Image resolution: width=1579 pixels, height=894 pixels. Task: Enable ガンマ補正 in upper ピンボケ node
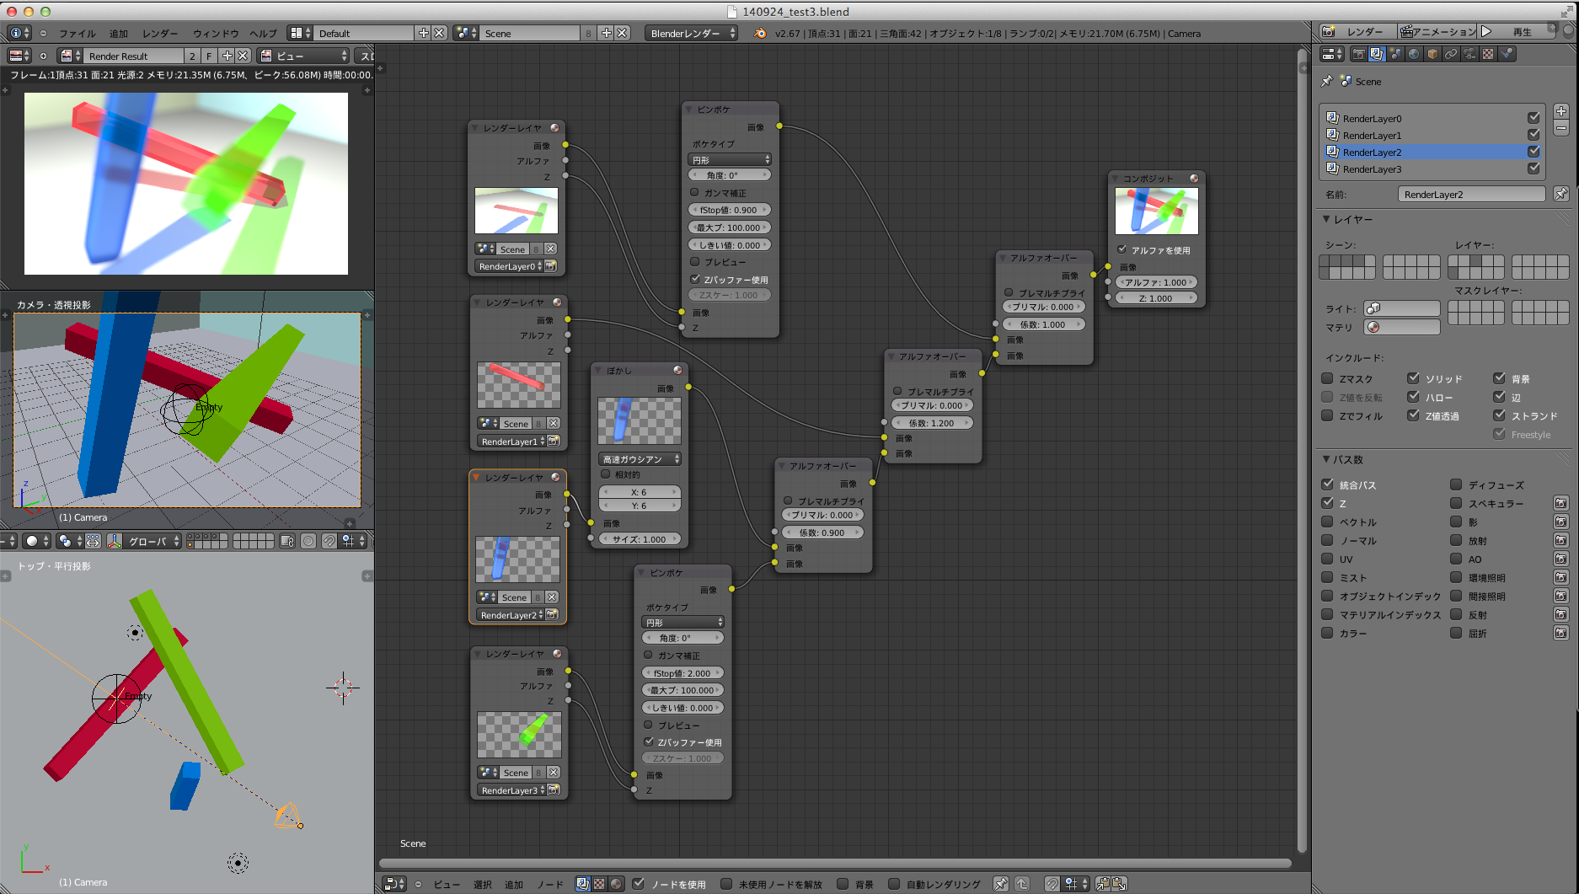point(695,192)
